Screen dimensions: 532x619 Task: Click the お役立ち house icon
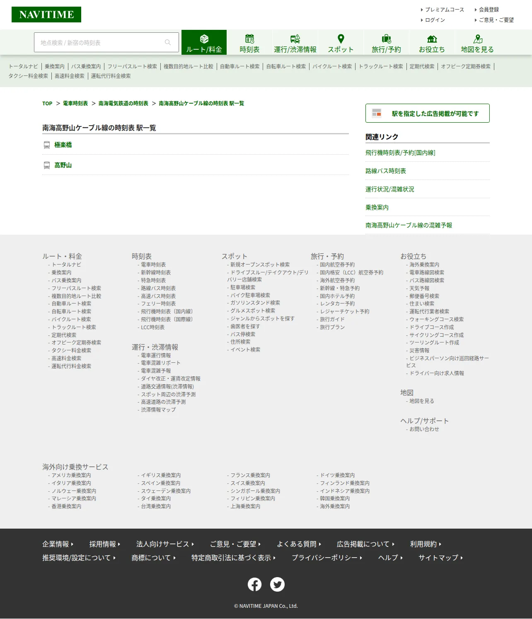[432, 39]
